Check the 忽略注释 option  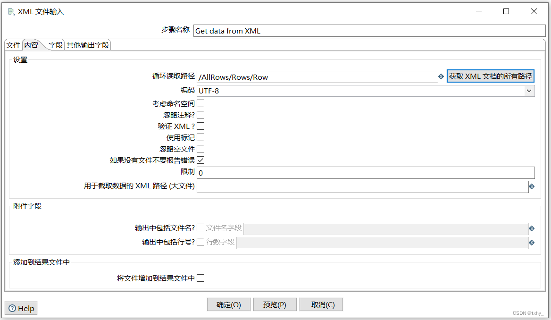200,114
